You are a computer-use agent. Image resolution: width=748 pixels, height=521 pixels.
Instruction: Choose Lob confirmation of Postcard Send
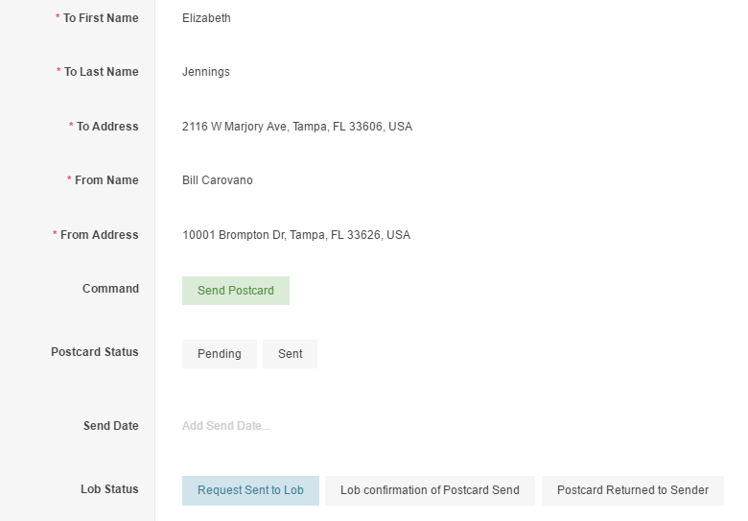pyautogui.click(x=430, y=490)
